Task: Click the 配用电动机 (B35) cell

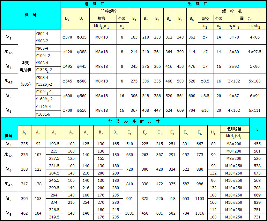Action: coord(26,74)
